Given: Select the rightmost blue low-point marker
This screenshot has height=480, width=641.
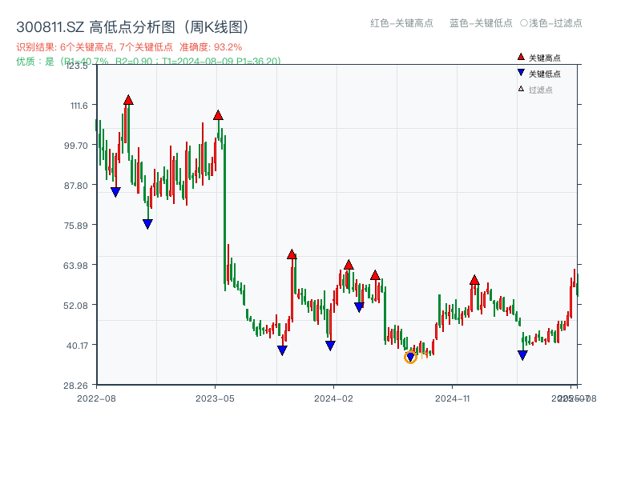Looking at the screenshot, I should click(522, 354).
